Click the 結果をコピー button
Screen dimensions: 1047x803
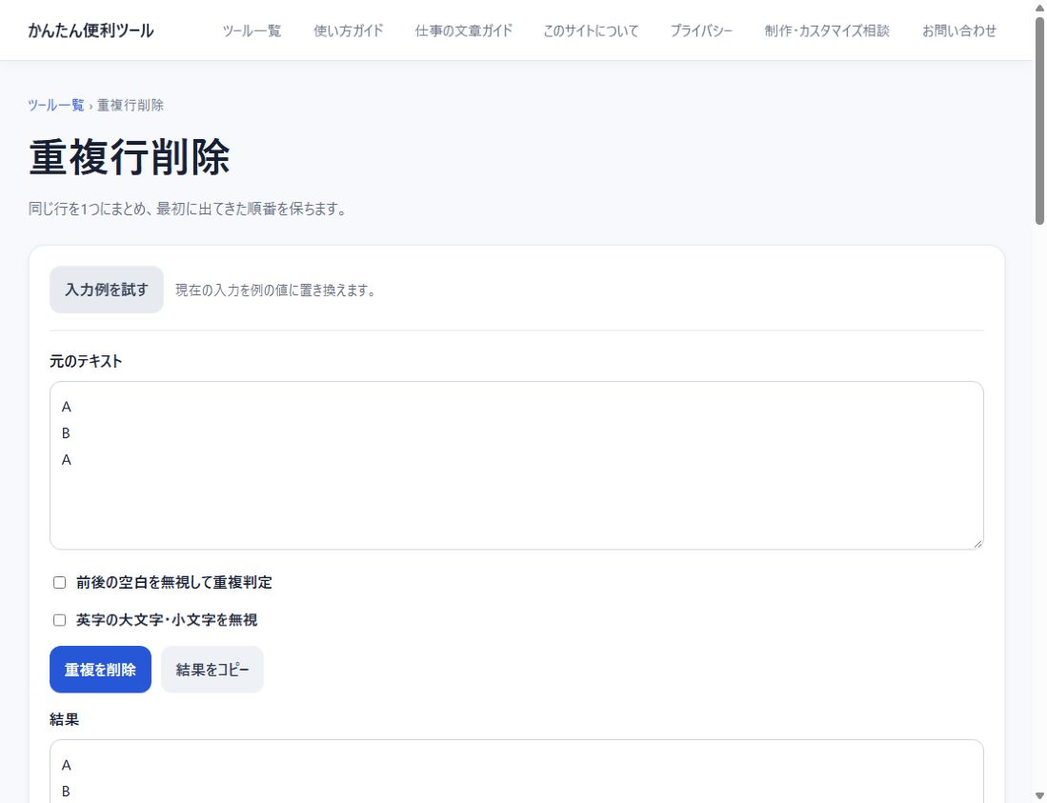pyautogui.click(x=212, y=670)
